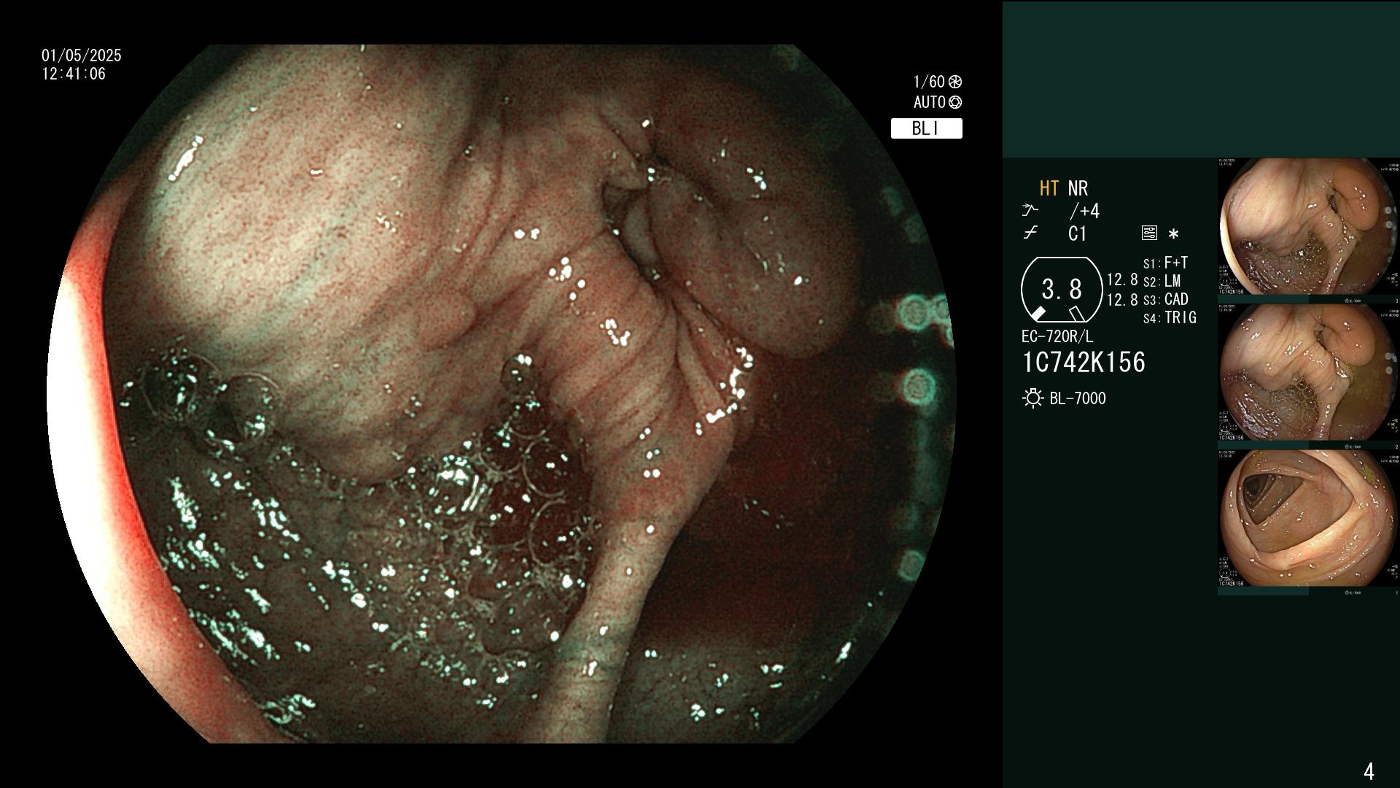Click scope model EC-720R/L text
The width and height of the screenshot is (1400, 788).
click(x=1057, y=336)
